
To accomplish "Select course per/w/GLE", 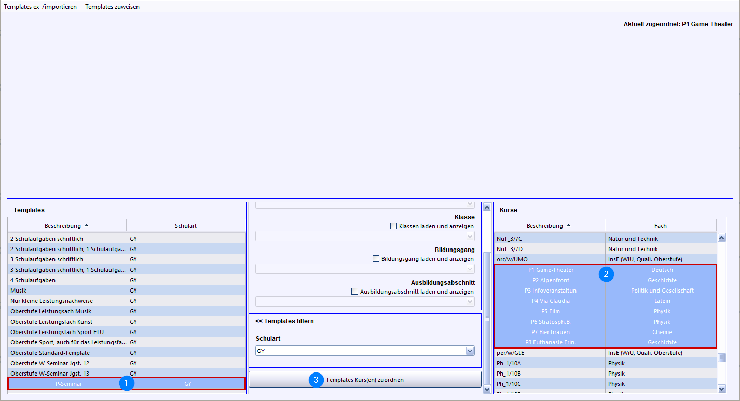I will pos(605,353).
